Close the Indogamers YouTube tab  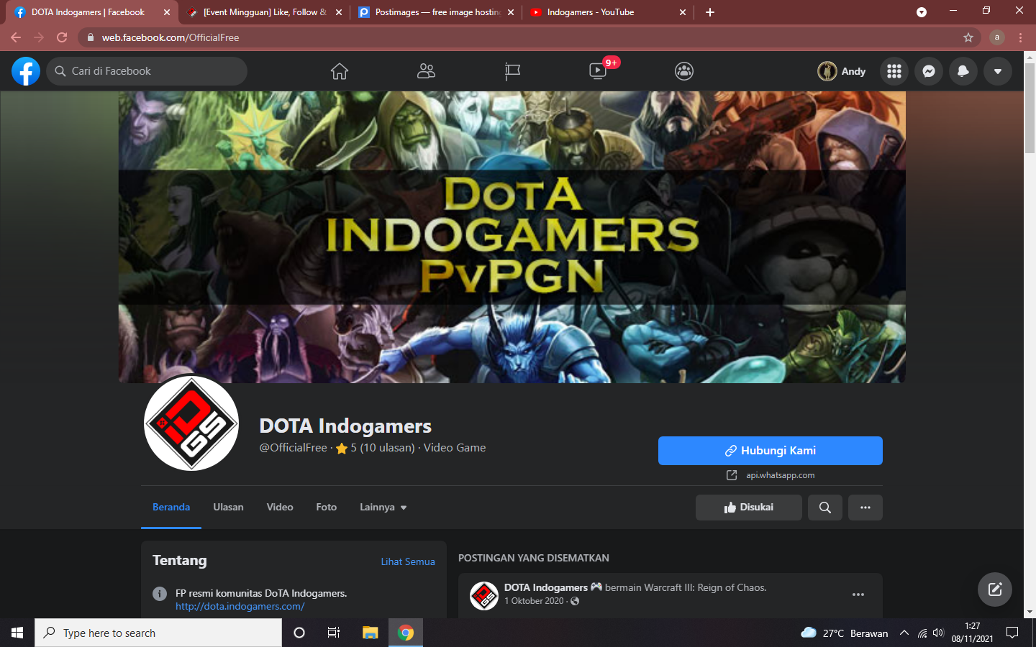point(683,12)
